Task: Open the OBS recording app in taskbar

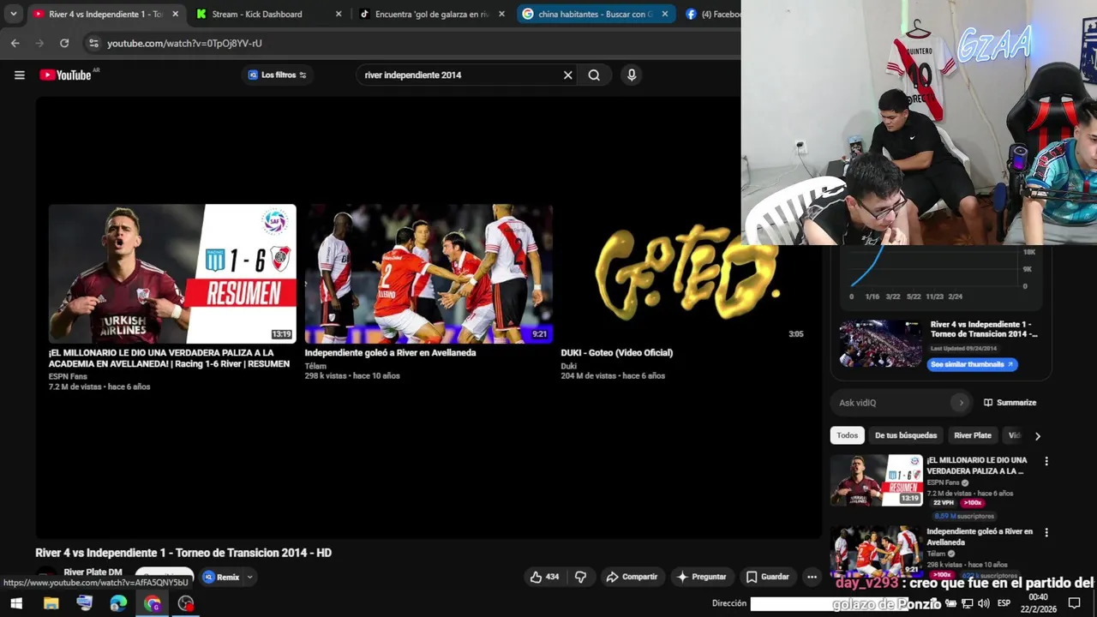Action: point(186,603)
